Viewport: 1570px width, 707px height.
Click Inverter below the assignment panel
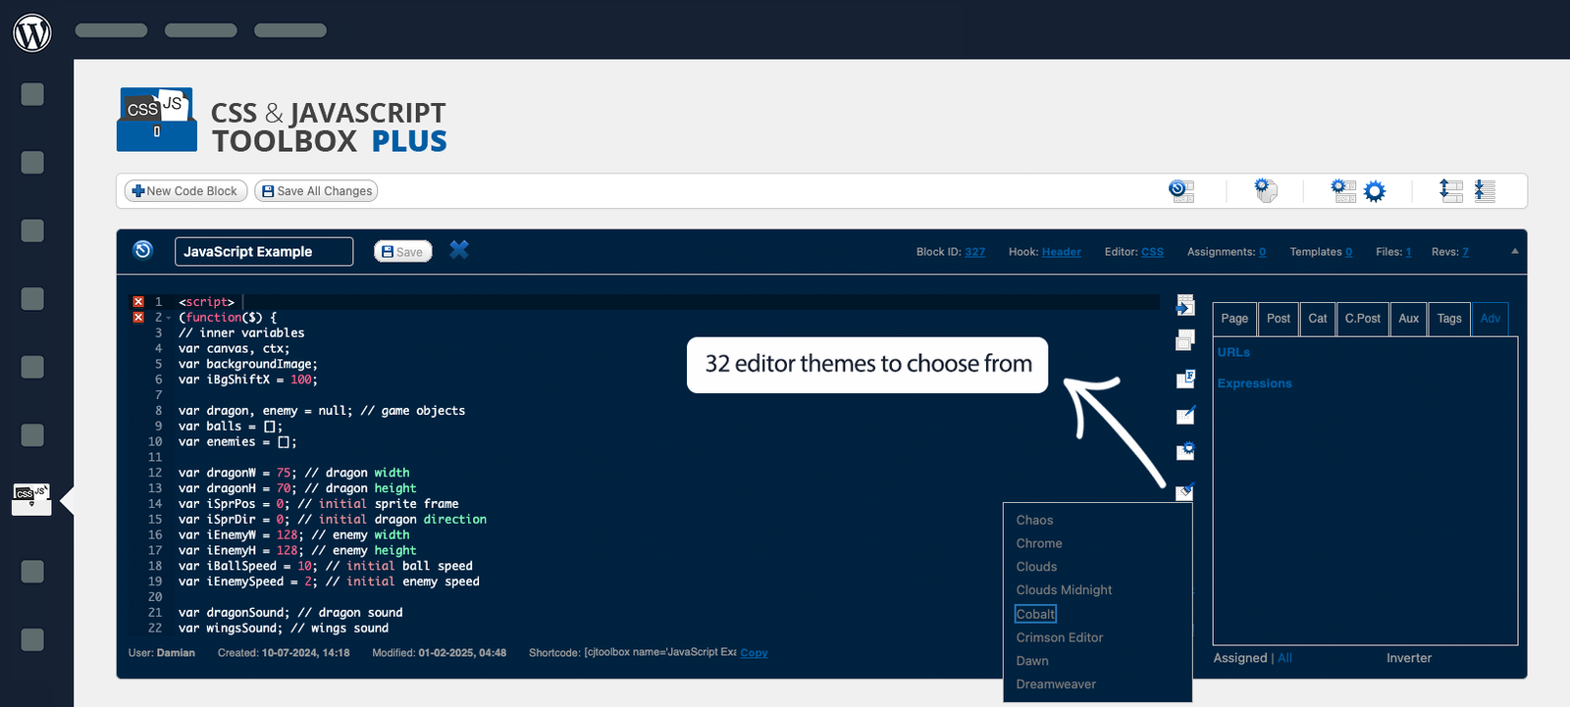1409,658
